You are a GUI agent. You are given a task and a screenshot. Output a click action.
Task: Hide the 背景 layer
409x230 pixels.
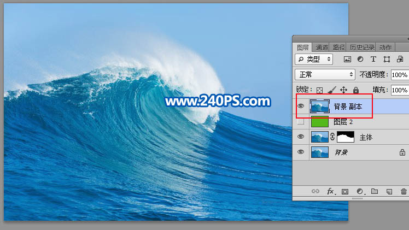point(301,151)
